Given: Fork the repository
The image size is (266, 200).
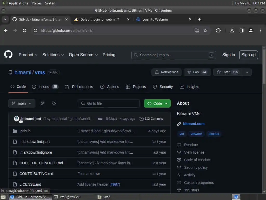Looking at the screenshot, I should click(x=197, y=72).
